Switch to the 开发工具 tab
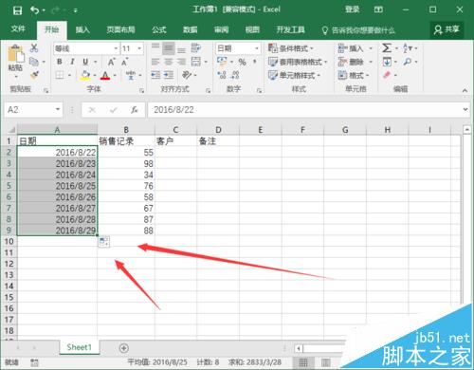Screen dimensions: 474x370 click(x=291, y=29)
